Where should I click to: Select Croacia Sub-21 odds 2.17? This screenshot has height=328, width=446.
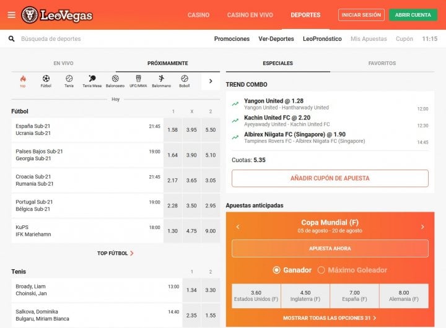pyautogui.click(x=173, y=181)
